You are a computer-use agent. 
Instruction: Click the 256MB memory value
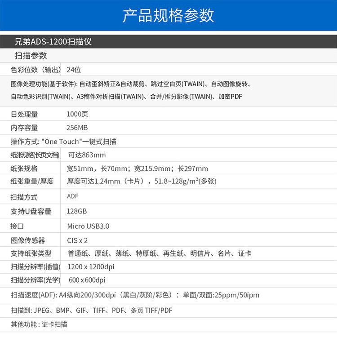click(77, 128)
